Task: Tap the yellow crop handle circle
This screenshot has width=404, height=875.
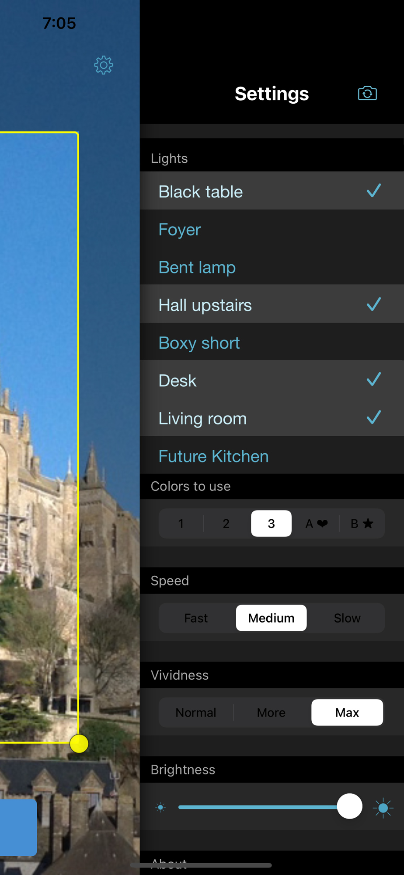Action: click(79, 743)
